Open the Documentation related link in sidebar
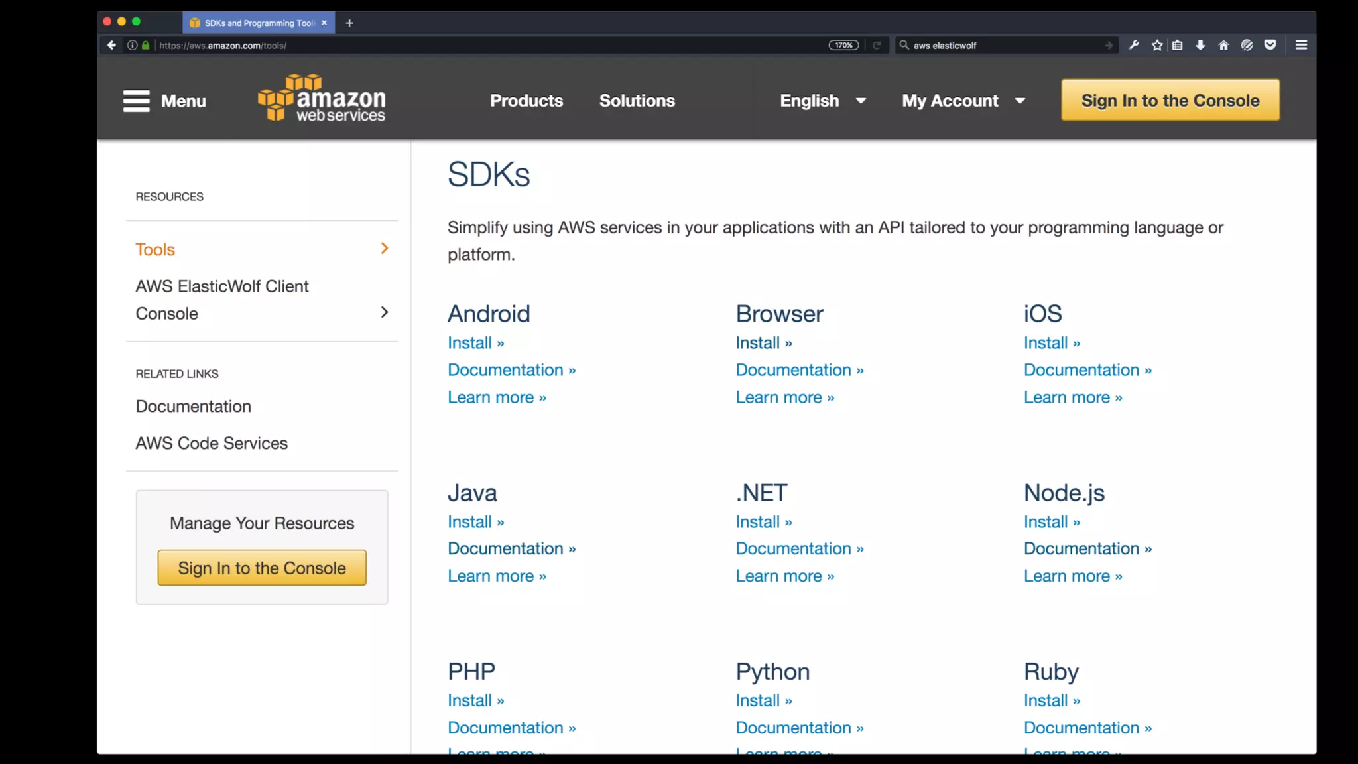Screen dimensions: 1358x764 click(x=194, y=406)
